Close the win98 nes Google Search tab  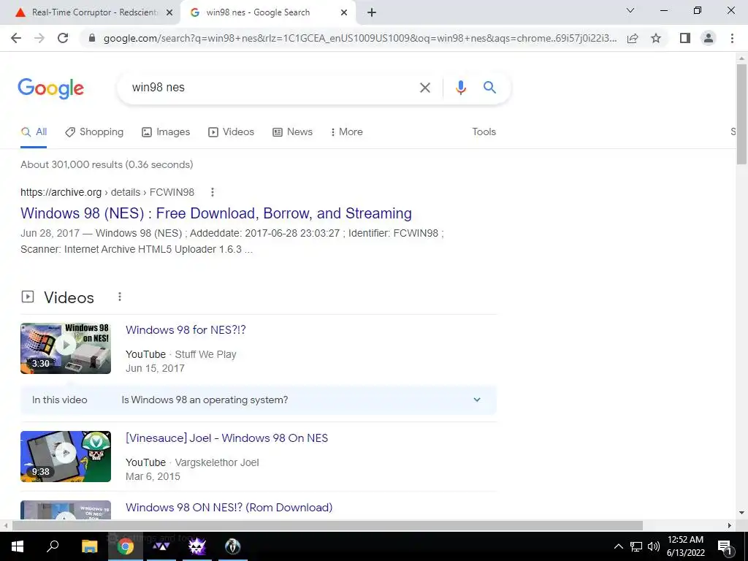click(344, 13)
